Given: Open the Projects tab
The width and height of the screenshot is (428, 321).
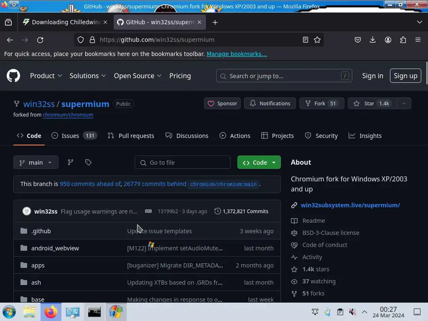Looking at the screenshot, I should pyautogui.click(x=278, y=136).
